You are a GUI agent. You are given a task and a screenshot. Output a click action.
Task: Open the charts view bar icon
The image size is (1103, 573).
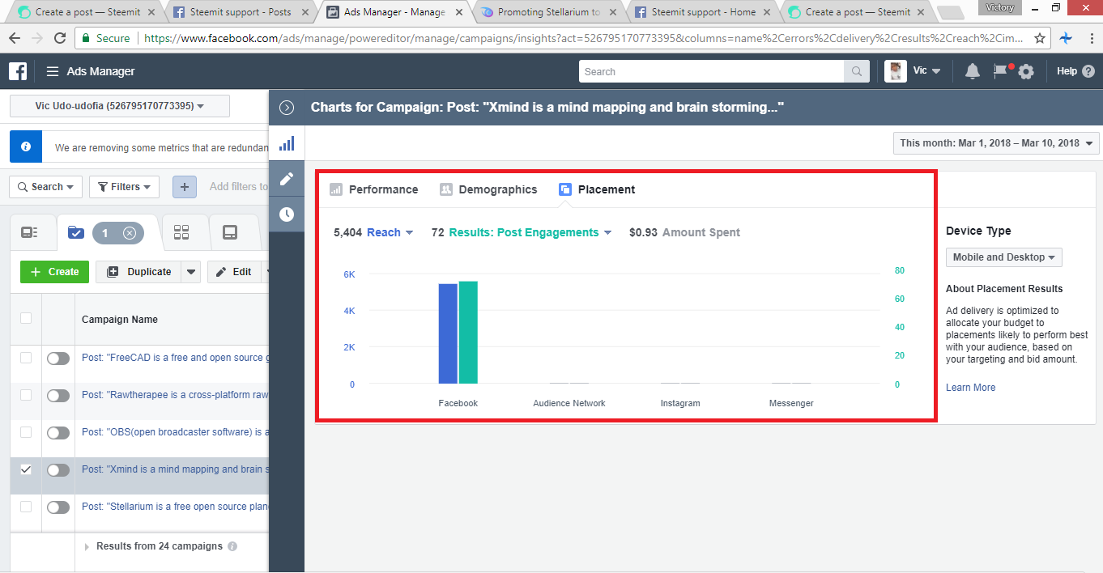(286, 144)
